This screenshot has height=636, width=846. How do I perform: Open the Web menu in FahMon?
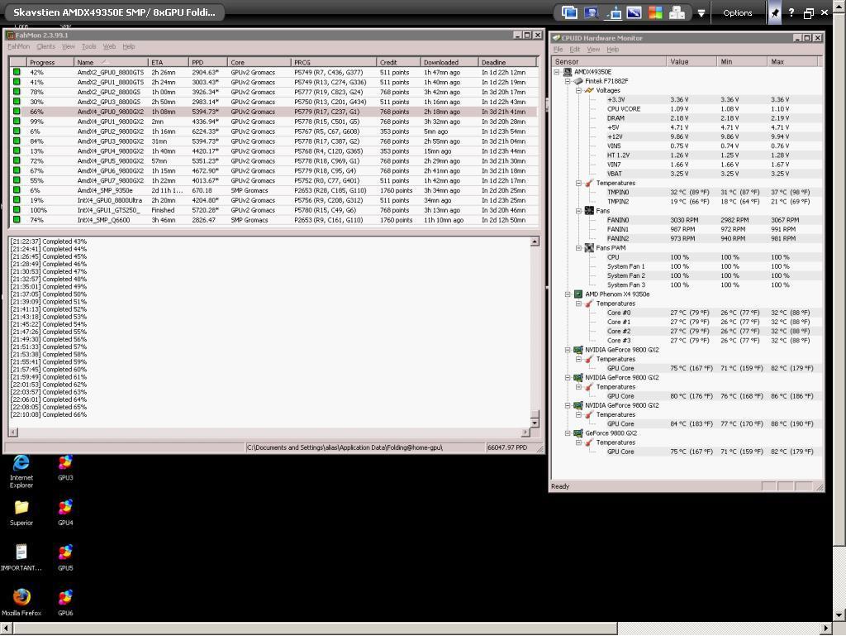[109, 46]
